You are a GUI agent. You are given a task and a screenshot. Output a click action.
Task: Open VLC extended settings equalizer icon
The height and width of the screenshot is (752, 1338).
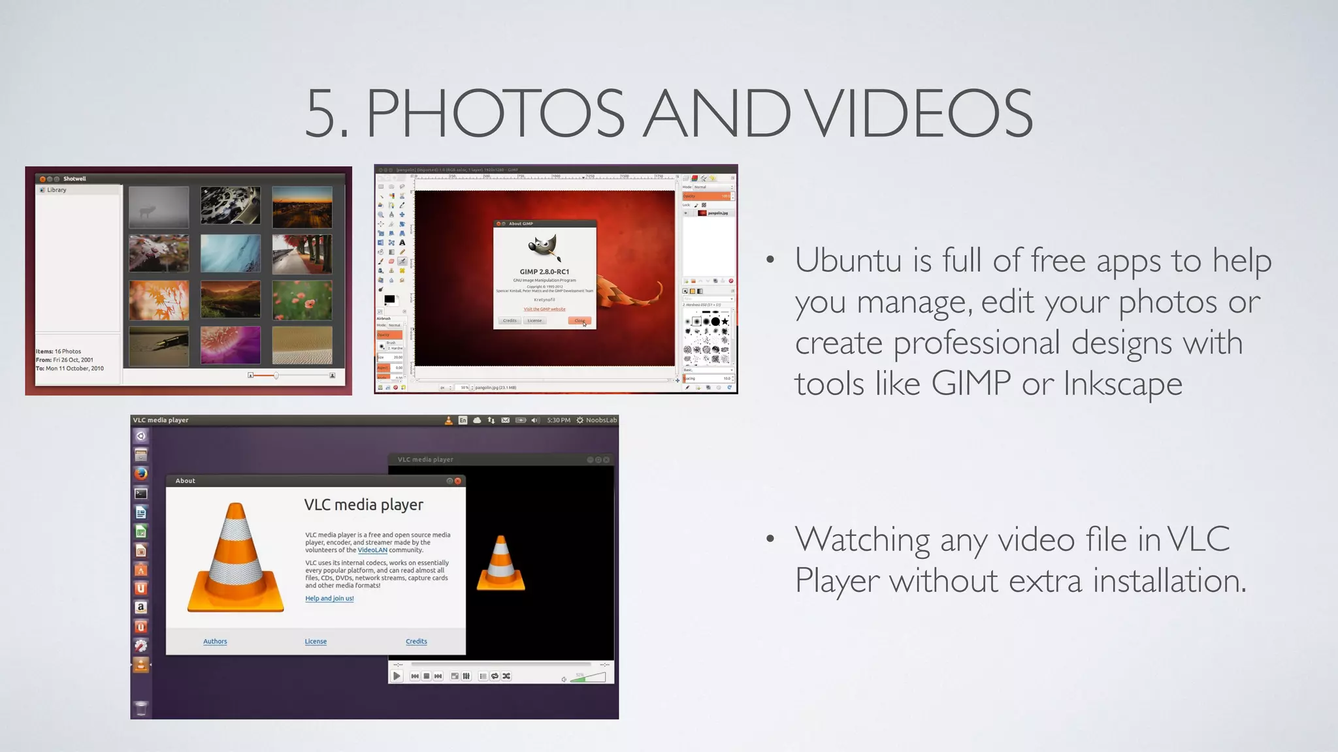[466, 676]
